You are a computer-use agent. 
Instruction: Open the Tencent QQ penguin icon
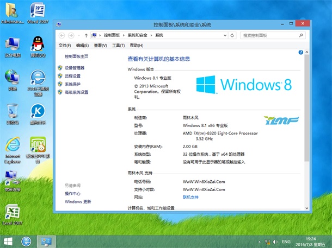tap(37, 44)
